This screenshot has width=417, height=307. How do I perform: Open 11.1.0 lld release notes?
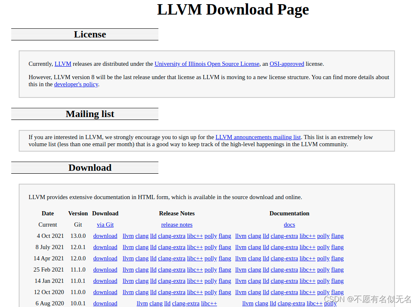(153, 270)
